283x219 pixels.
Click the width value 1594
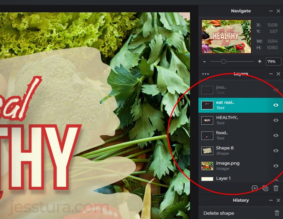pyautogui.click(x=272, y=41)
